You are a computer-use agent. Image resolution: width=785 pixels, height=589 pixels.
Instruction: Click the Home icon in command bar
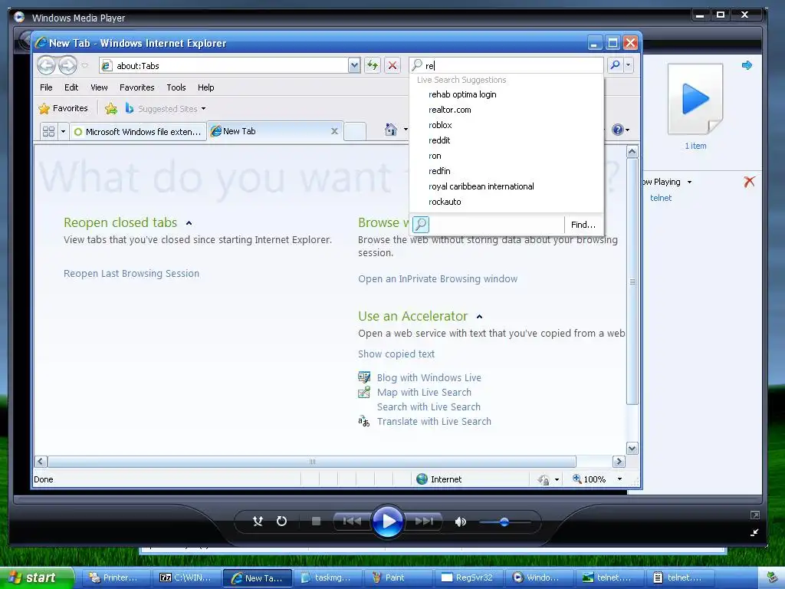click(x=390, y=130)
